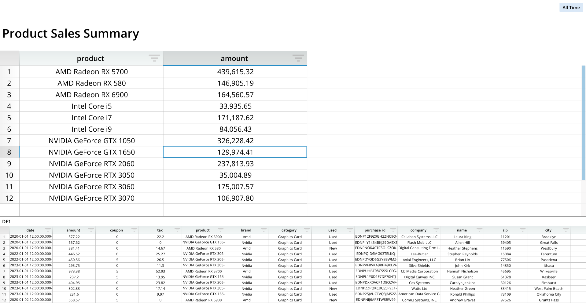
Task: Click the vertical scrollbar of summary table
Action: pyautogui.click(x=584, y=122)
